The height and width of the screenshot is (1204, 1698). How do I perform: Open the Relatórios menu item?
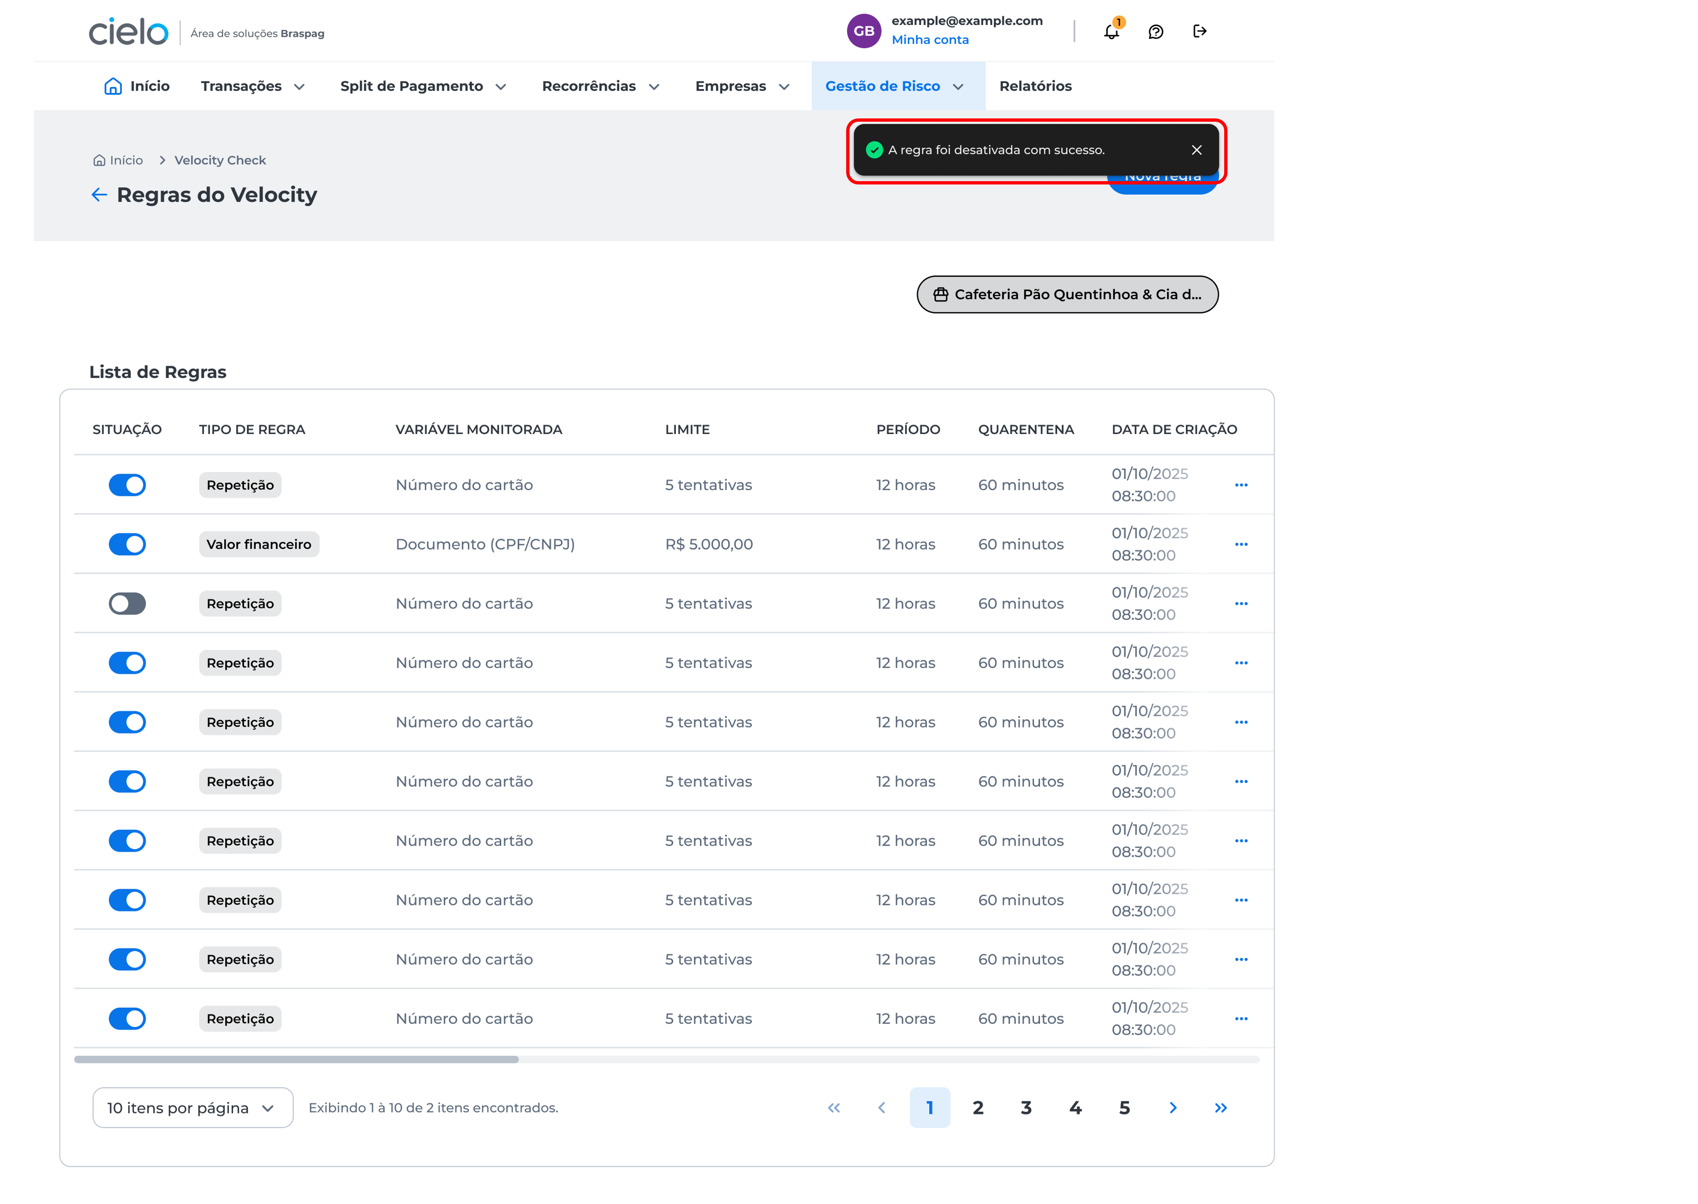[1035, 86]
